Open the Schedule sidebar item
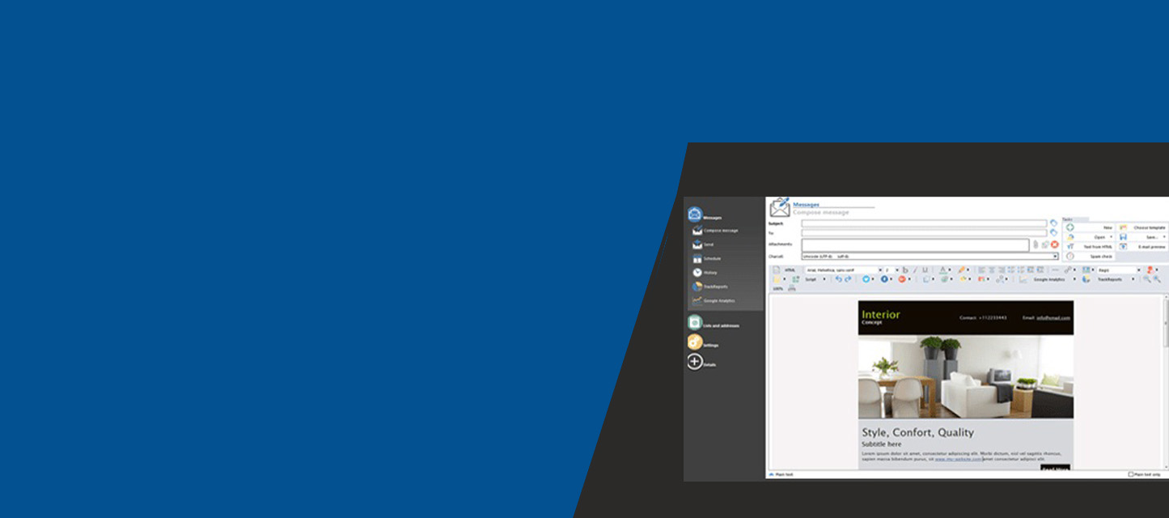 coord(706,259)
